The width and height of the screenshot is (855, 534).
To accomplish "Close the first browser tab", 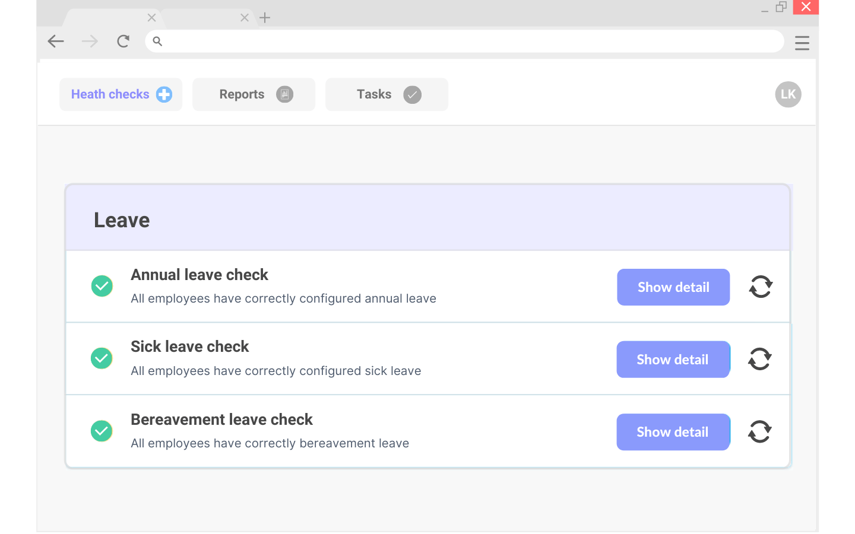I will pyautogui.click(x=152, y=18).
